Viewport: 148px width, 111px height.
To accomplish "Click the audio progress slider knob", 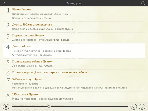I will 49,107.
